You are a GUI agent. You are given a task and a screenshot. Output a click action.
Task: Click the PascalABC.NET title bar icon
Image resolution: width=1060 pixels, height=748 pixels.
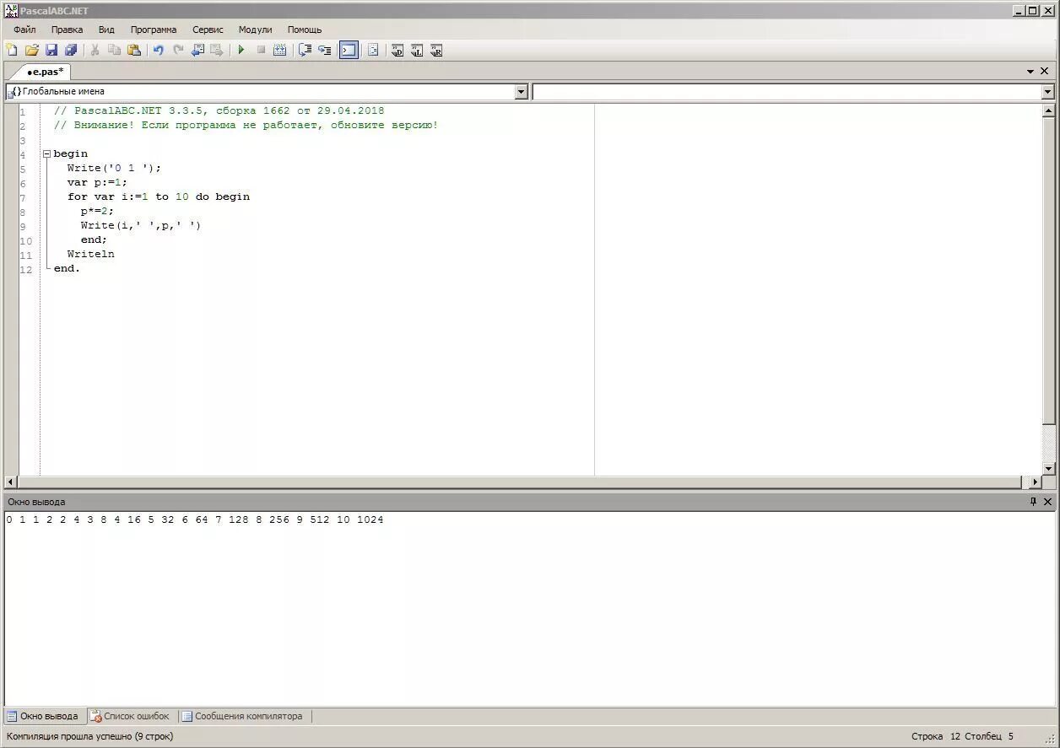click(x=11, y=10)
